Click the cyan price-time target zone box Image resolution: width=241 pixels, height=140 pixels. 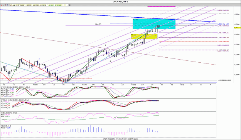point(154,24)
